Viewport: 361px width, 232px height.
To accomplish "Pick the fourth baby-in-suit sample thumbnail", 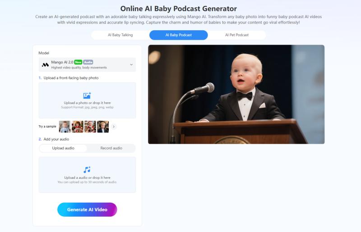I will (x=103, y=127).
